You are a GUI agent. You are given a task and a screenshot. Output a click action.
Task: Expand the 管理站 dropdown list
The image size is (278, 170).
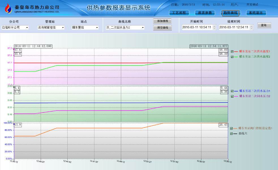51,27
